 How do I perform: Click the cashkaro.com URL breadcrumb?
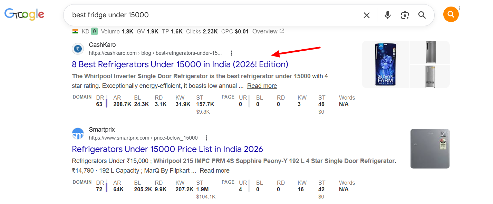tap(155, 53)
